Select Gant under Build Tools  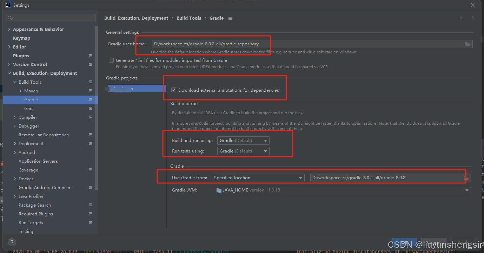(x=29, y=108)
